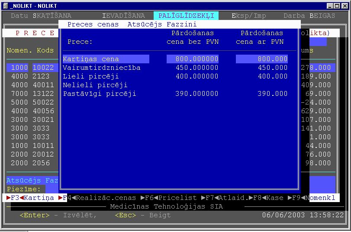The height and width of the screenshot is (232, 351).
Task: Open the Eksp/Imp menu
Action: click(x=248, y=16)
